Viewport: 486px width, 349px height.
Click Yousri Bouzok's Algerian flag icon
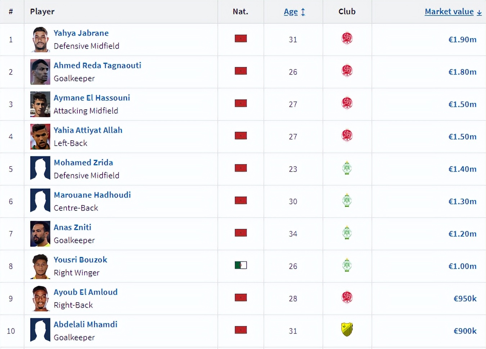(240, 266)
